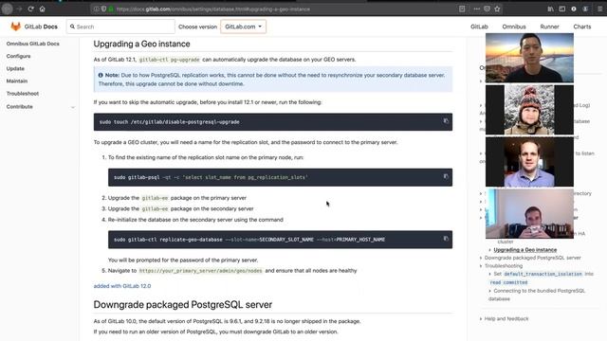Click the tracking protection shield icon

[103, 9]
